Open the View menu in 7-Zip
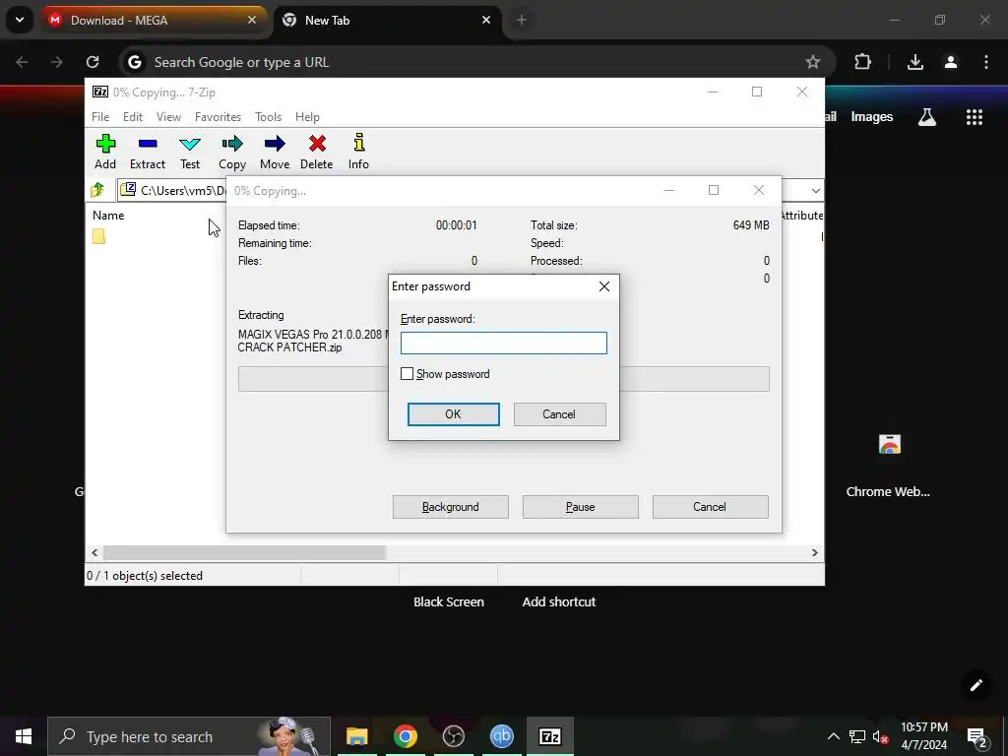The width and height of the screenshot is (1008, 756). pyautogui.click(x=168, y=116)
